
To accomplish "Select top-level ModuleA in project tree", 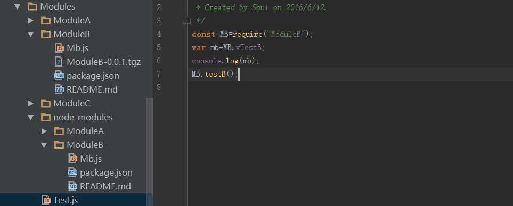I will pos(72,21).
